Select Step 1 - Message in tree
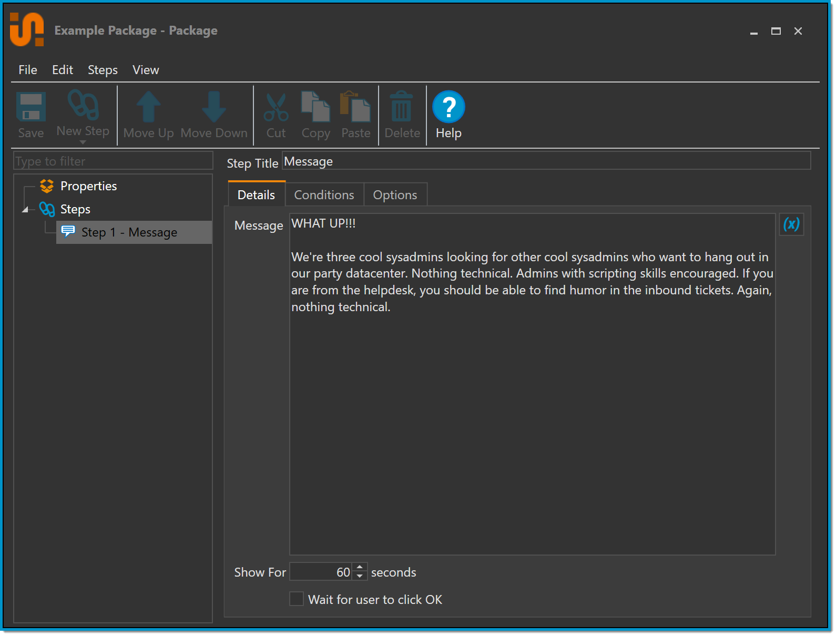Image resolution: width=836 pixels, height=636 pixels. pos(134,232)
